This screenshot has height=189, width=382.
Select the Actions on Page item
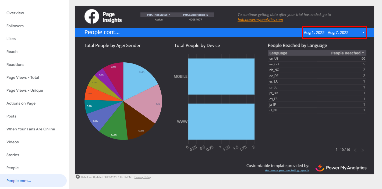pos(21,103)
